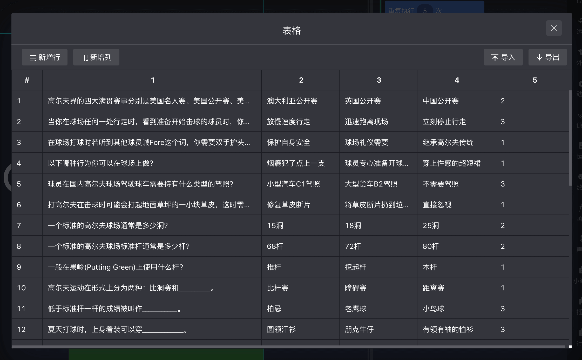Click row number 7
Screen dimensions: 582x360
(x=19, y=225)
